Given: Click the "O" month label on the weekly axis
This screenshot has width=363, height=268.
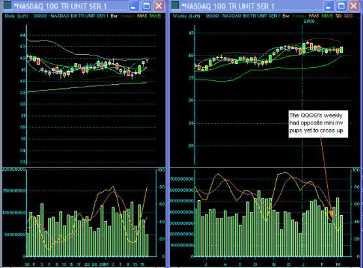Looking at the screenshot, I should [255, 264].
